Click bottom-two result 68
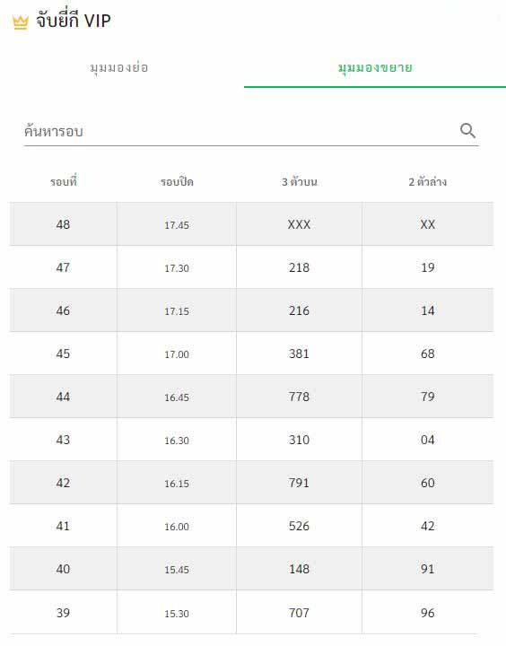The width and height of the screenshot is (506, 646). (428, 354)
